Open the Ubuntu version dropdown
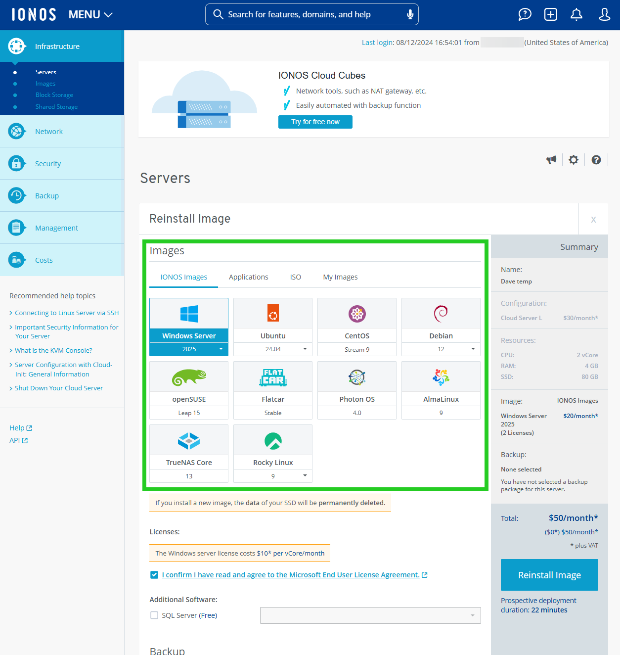The image size is (620, 655). point(306,349)
